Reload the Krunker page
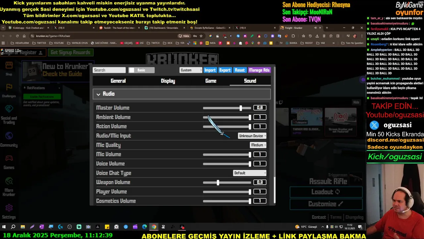424x239 pixels. click(x=18, y=36)
